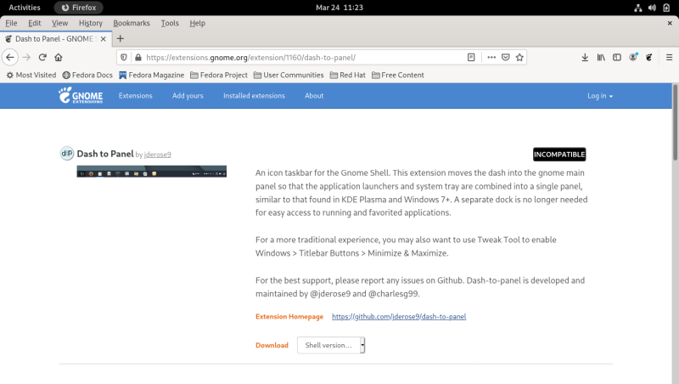Click the forward navigation arrow
679x384 pixels.
click(x=26, y=57)
